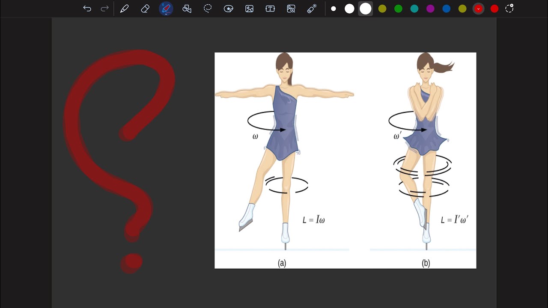Select the Text box tool

tap(270, 9)
